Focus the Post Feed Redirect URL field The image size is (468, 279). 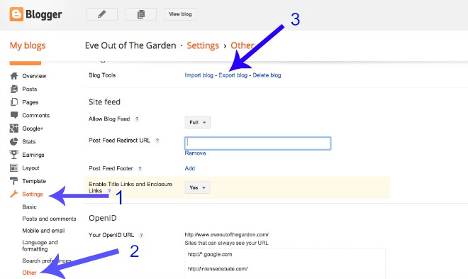pos(258,143)
